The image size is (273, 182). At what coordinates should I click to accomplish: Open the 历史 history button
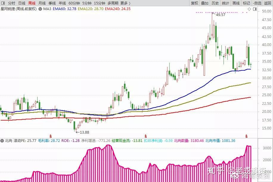click(215, 3)
